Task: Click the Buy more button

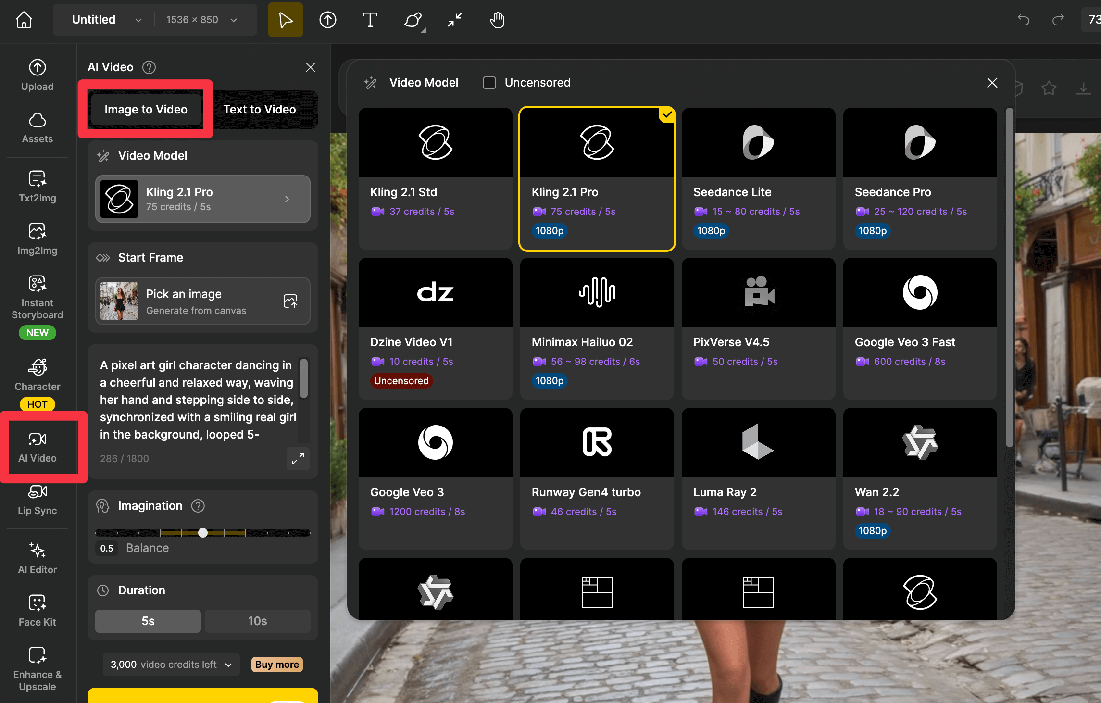Action: tap(277, 665)
